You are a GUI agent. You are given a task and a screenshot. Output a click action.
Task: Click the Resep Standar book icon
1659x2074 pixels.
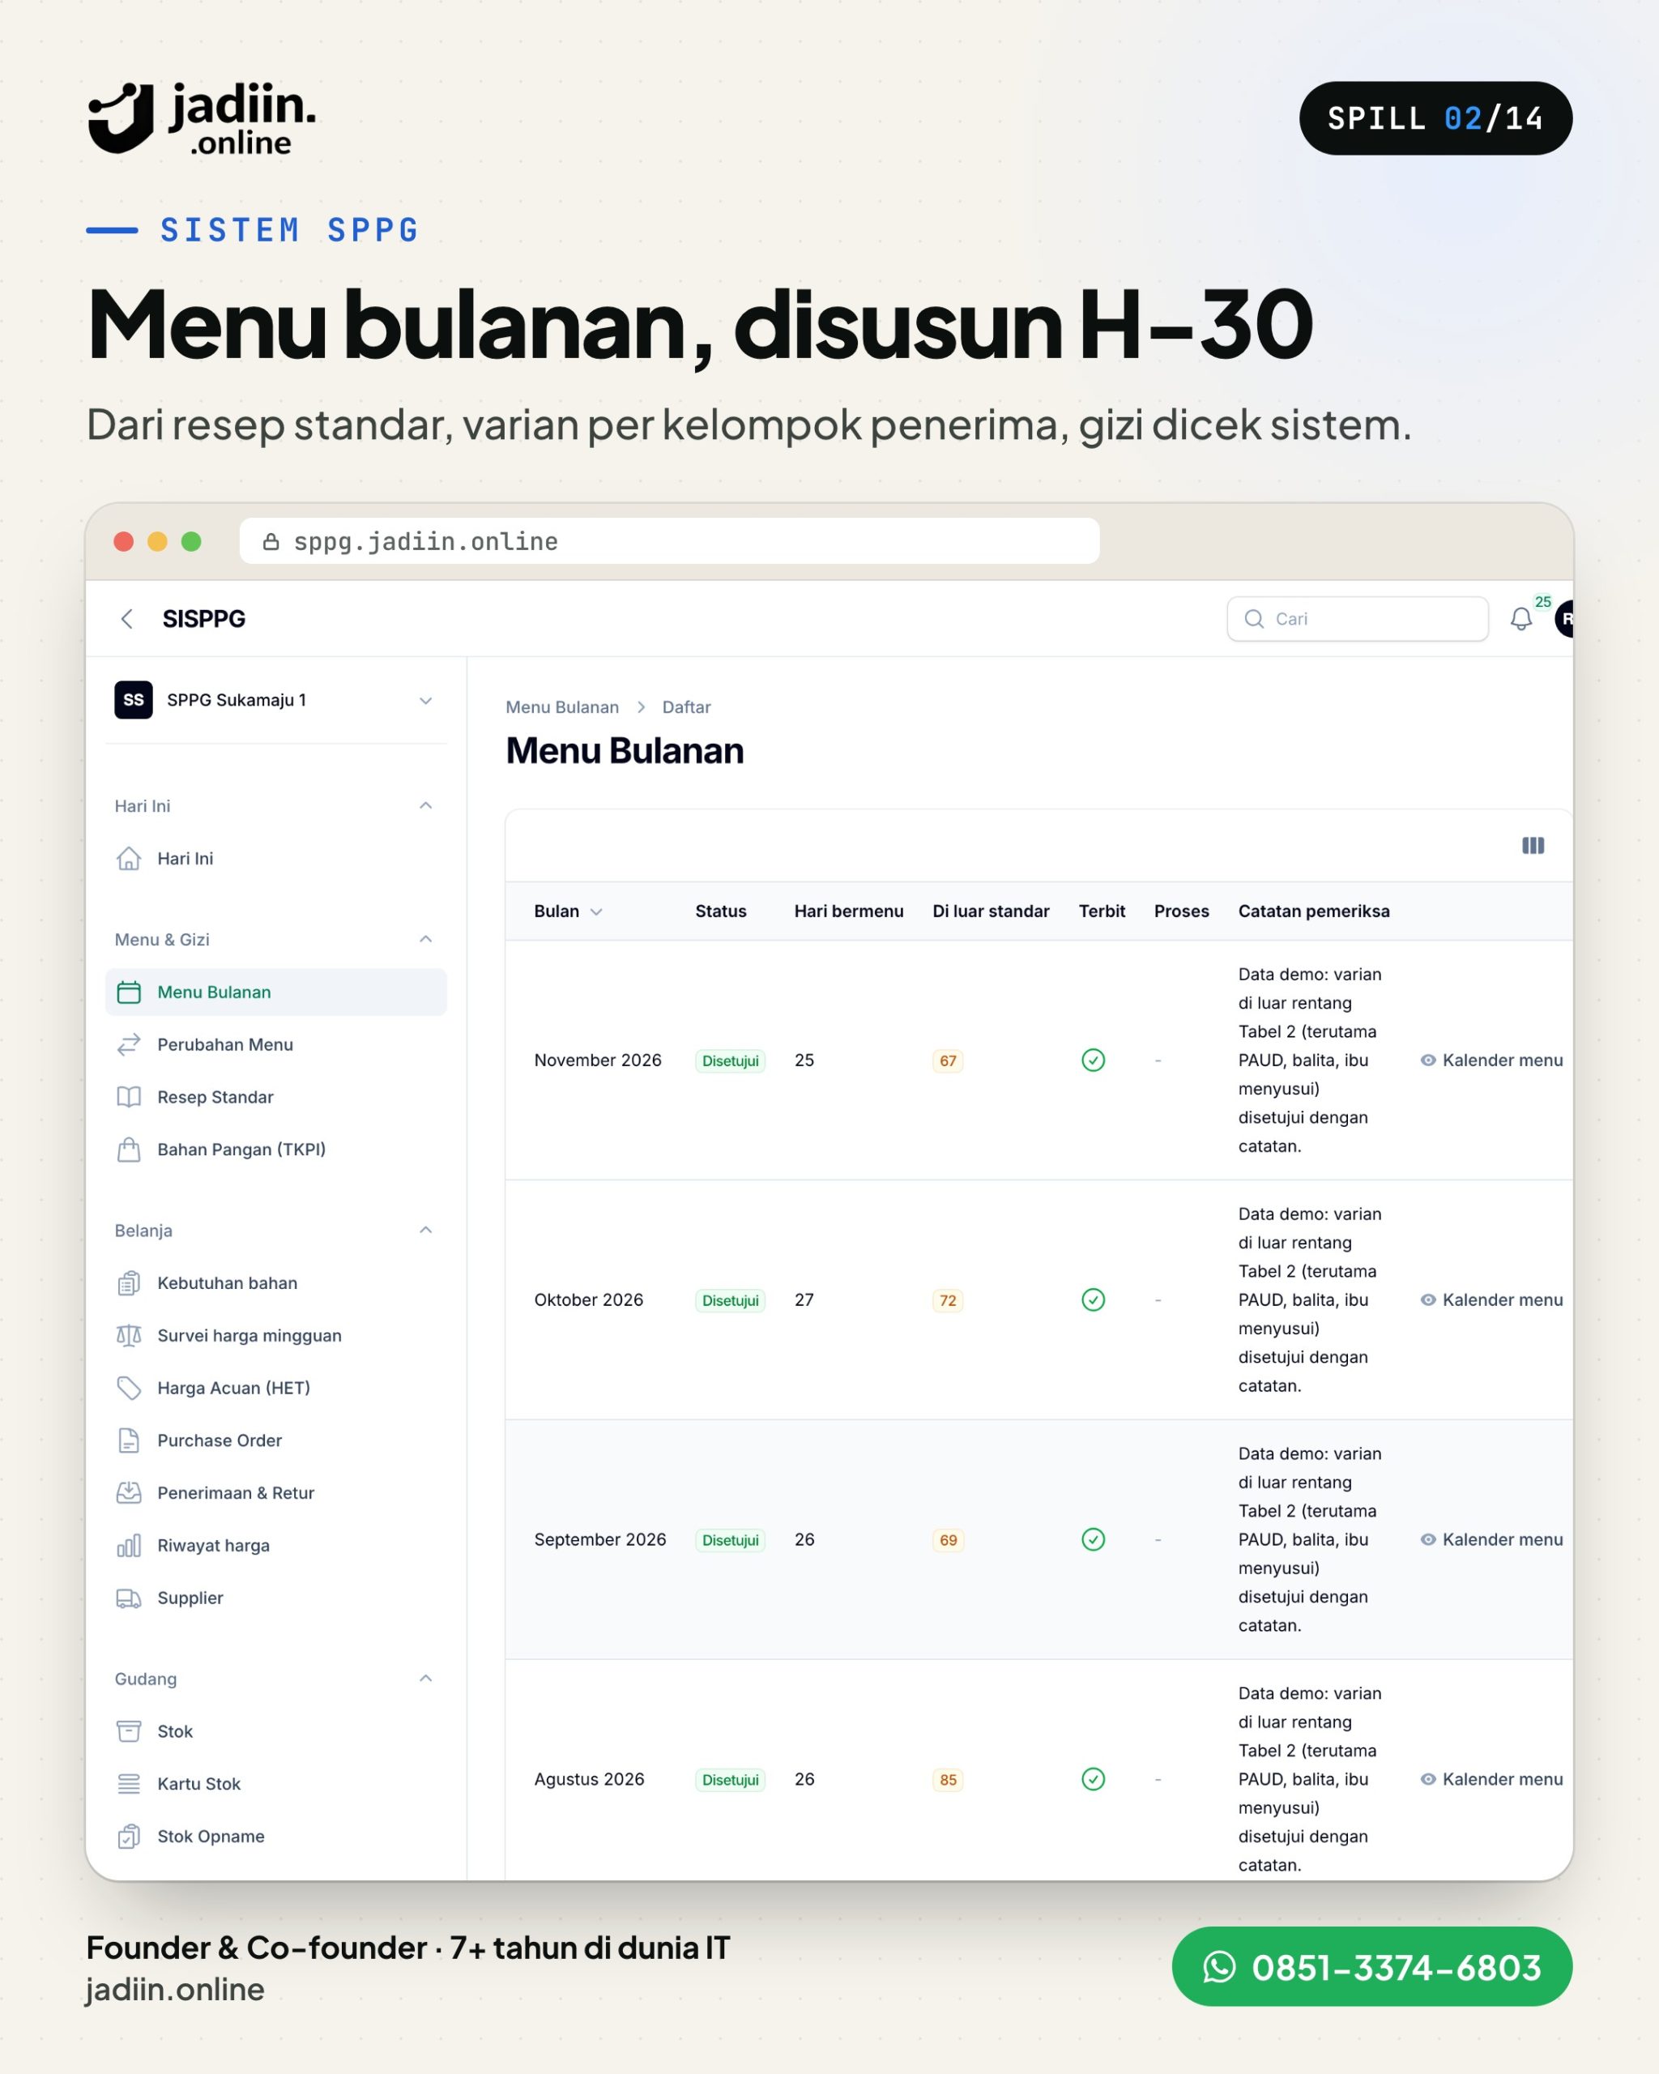click(129, 1097)
